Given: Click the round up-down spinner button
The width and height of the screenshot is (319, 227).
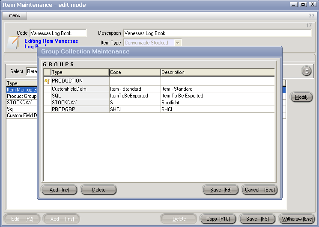Looking at the screenshot, I should pos(307,71).
